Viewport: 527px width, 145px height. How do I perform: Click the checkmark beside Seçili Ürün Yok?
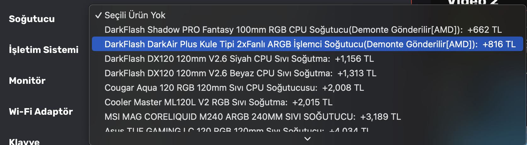point(98,15)
